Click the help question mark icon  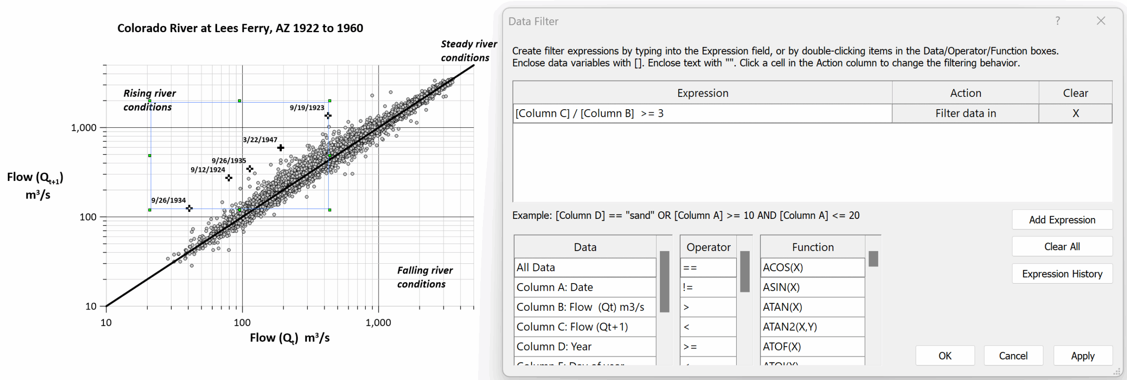point(1057,21)
